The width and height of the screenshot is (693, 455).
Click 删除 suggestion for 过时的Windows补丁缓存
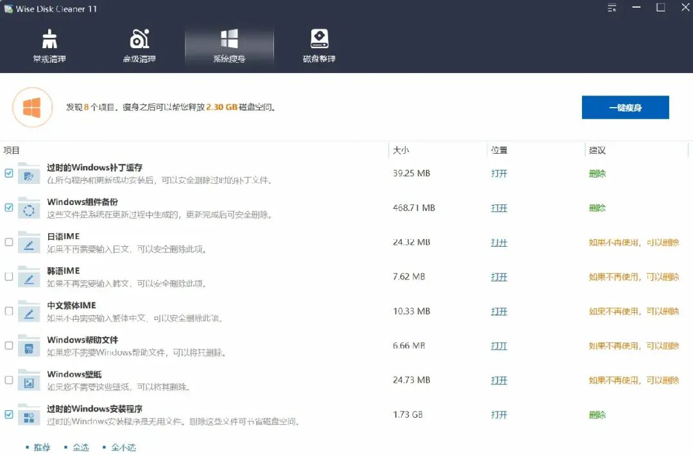click(597, 174)
